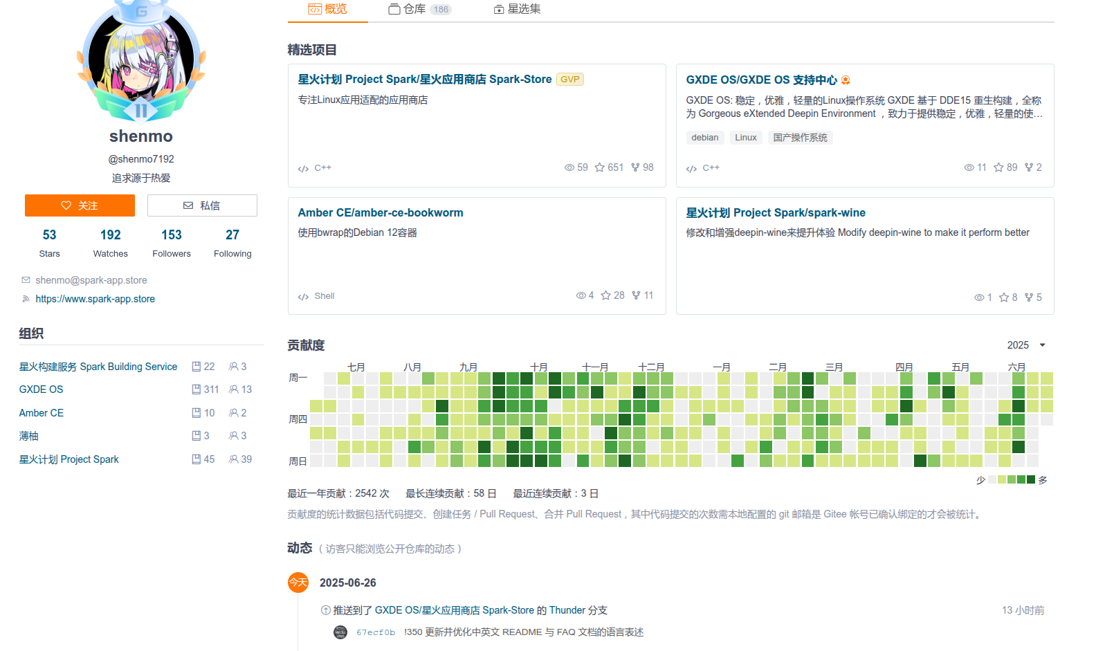This screenshot has height=651, width=1114.
Task: Open the Amber CE/amber-ce-bookworm project
Action: click(381, 213)
